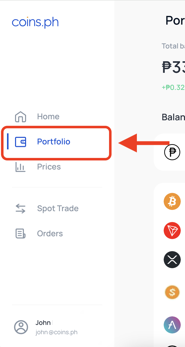Click the Prices bar chart icon

[x=21, y=167]
